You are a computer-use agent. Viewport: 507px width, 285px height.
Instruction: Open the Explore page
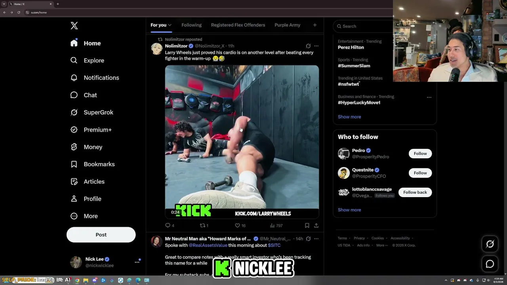pyautogui.click(x=87, y=61)
